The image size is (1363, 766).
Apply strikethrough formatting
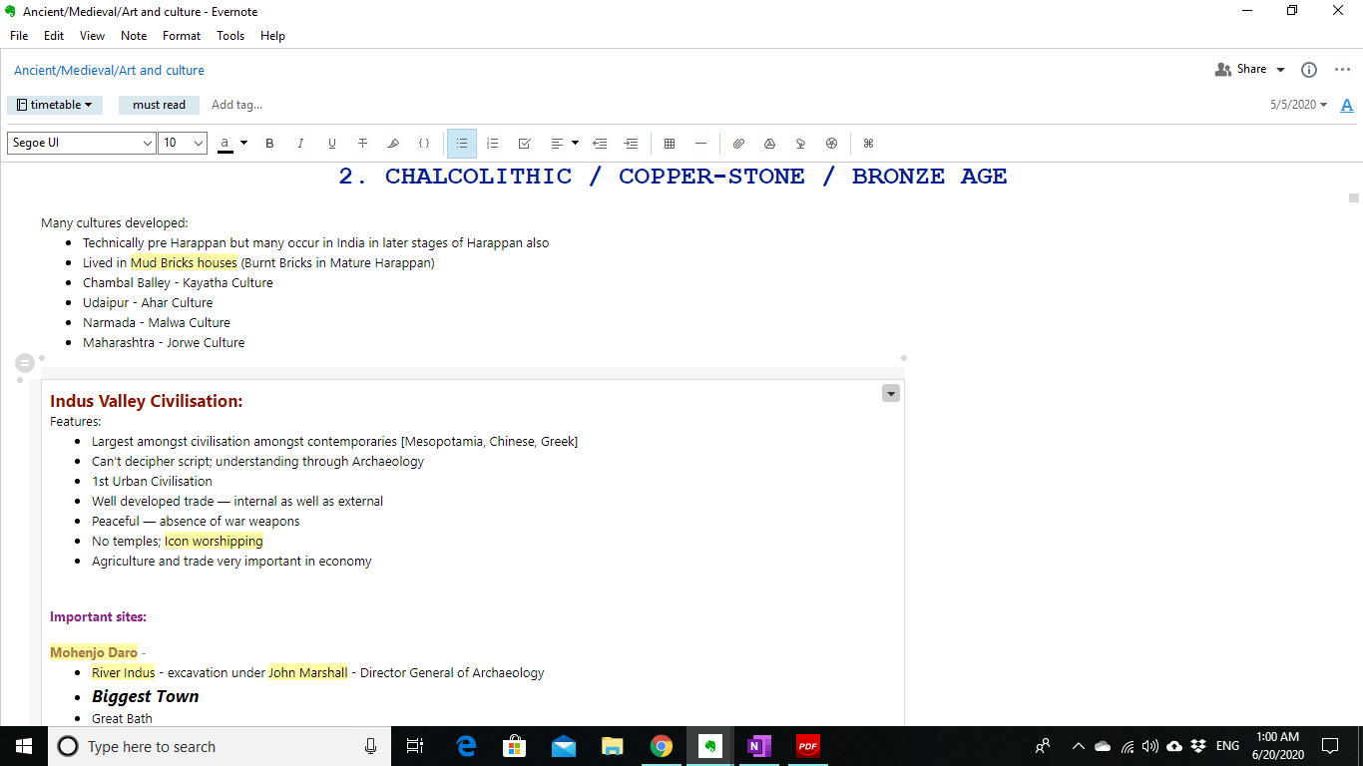coord(363,144)
